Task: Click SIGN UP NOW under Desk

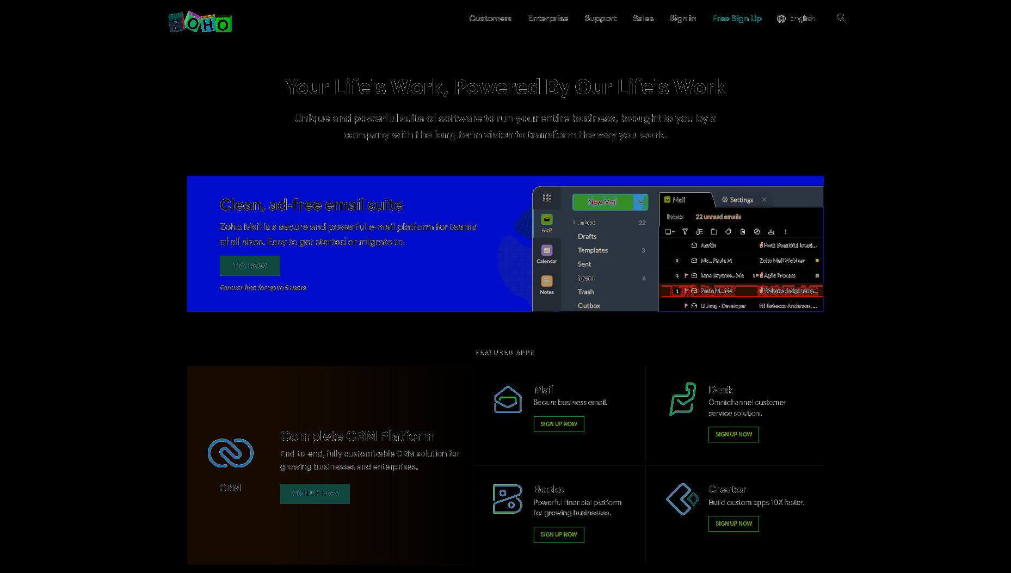Action: 733,434
